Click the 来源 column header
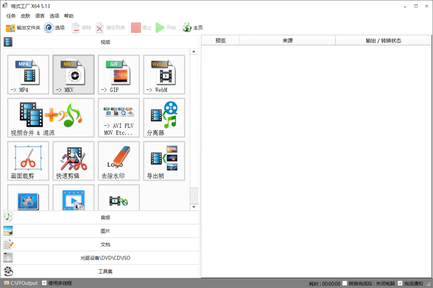Image resolution: width=433 pixels, height=288 pixels. (x=287, y=41)
